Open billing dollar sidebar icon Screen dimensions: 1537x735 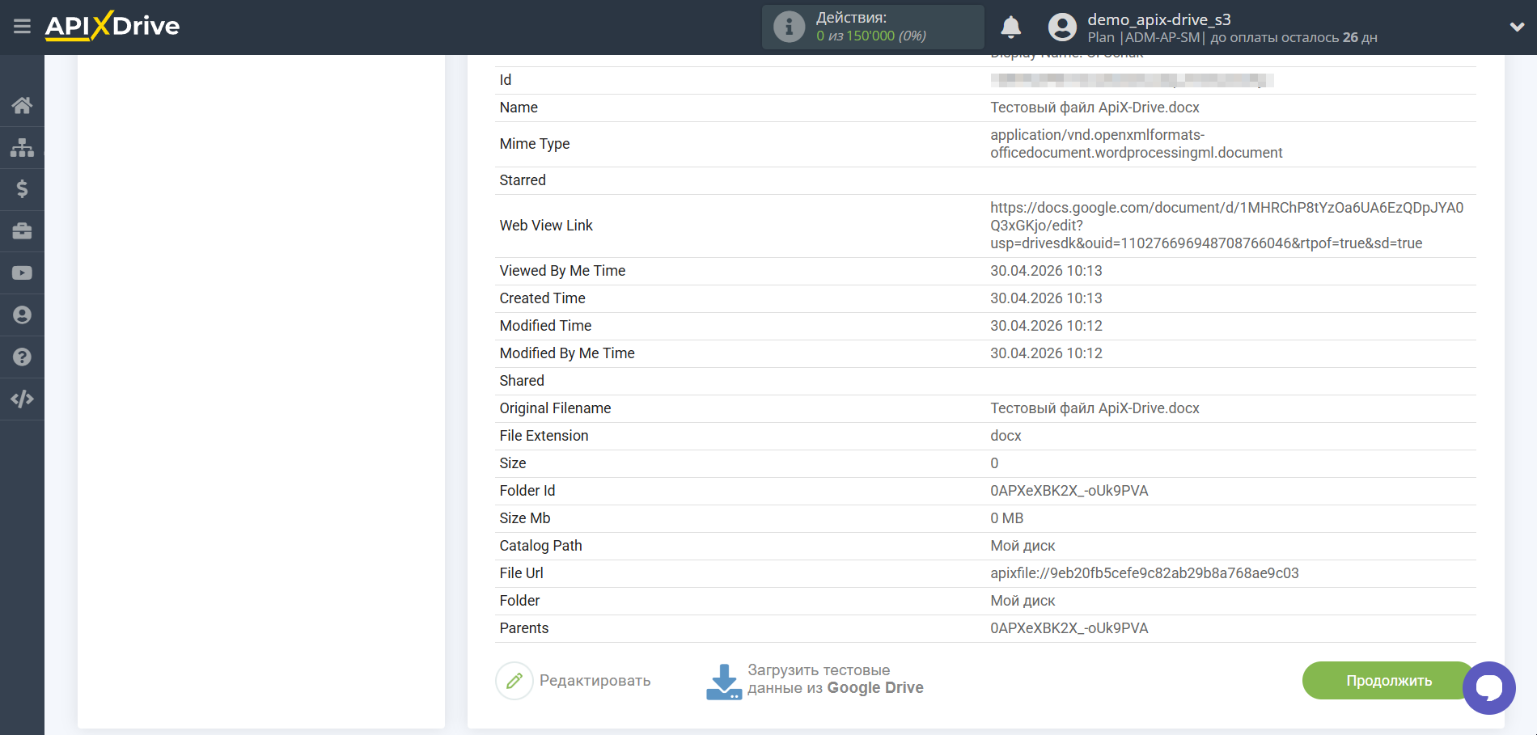click(x=22, y=189)
